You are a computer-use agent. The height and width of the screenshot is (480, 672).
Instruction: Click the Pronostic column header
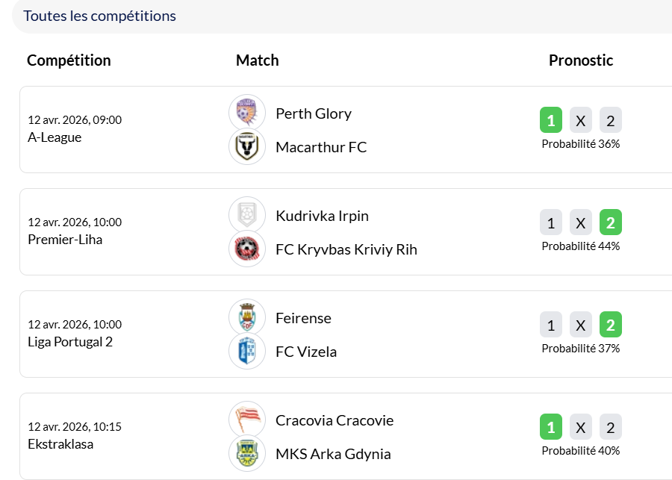coord(581,60)
